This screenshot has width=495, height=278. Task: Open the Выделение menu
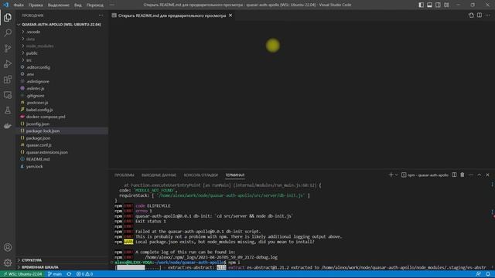click(x=59, y=5)
